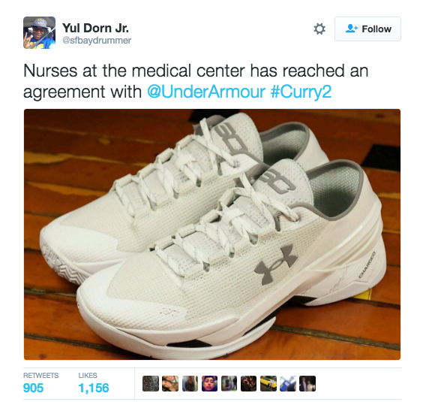
Task: Open the Yul Dorn Jr. name link
Action: point(95,28)
